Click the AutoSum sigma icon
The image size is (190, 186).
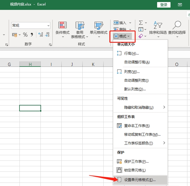point(141,22)
